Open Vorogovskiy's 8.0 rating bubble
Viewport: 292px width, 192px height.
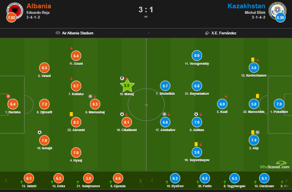197,56
